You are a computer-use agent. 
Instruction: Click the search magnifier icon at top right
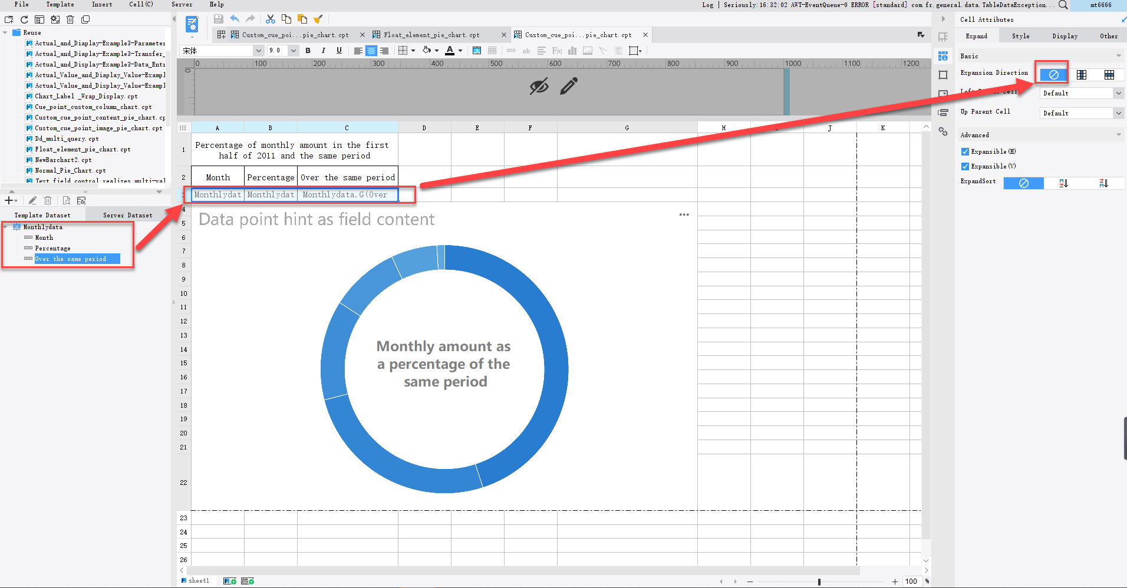[x=1063, y=5]
